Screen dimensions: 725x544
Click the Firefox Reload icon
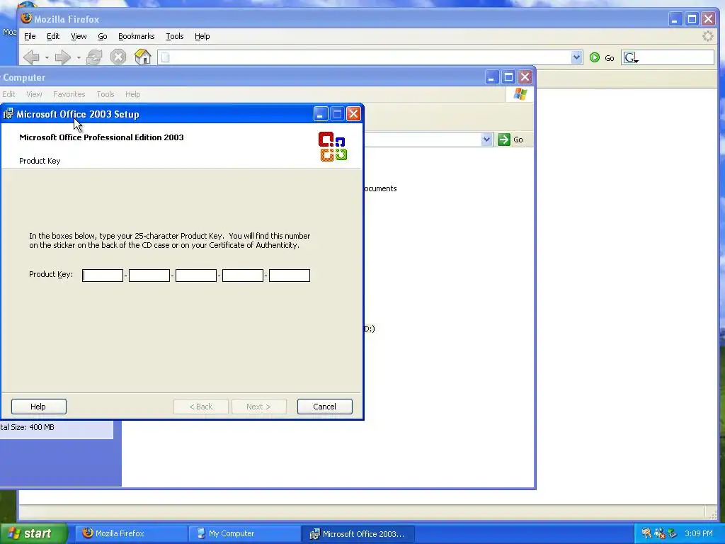94,57
